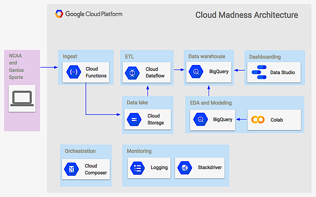Click the Stackdriver hexagon icon

185,168
